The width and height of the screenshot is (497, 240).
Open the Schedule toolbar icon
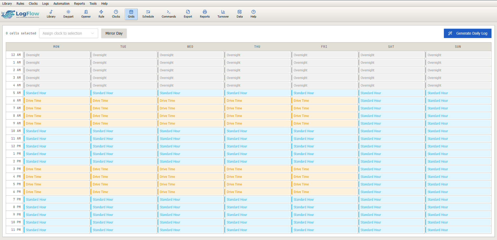click(x=148, y=14)
